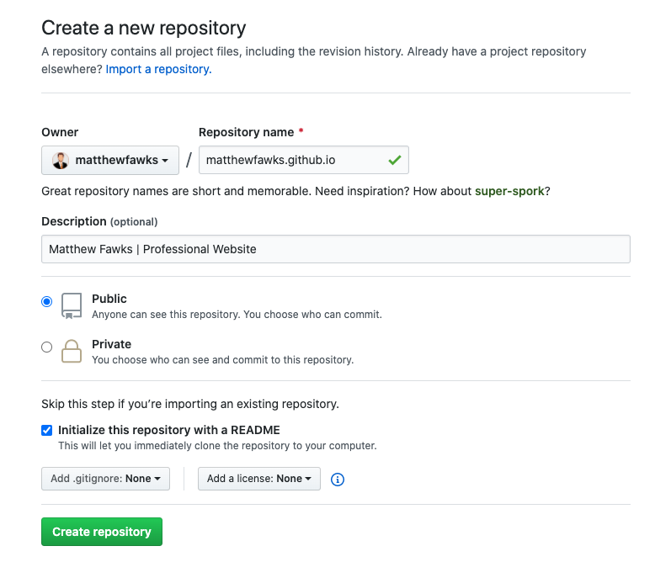The height and width of the screenshot is (562, 671).
Task: Click the Initialize this repository README label
Action: click(169, 430)
